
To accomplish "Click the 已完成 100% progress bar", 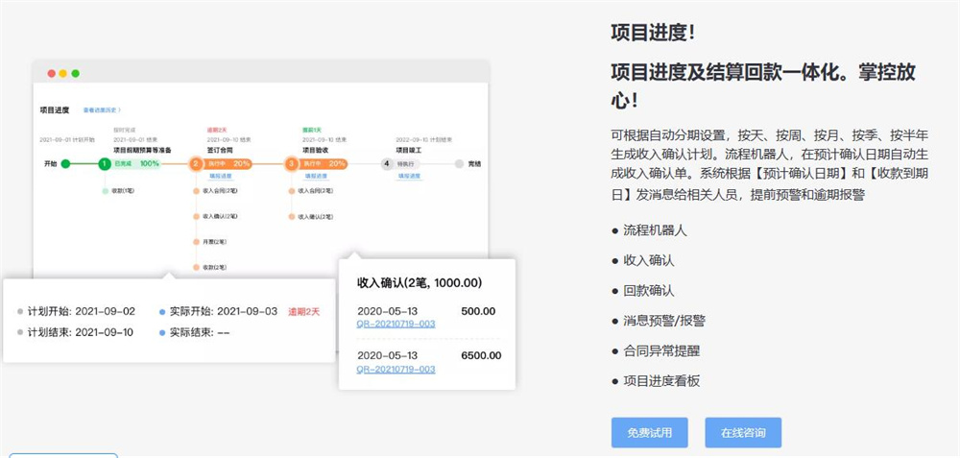I will 136,164.
